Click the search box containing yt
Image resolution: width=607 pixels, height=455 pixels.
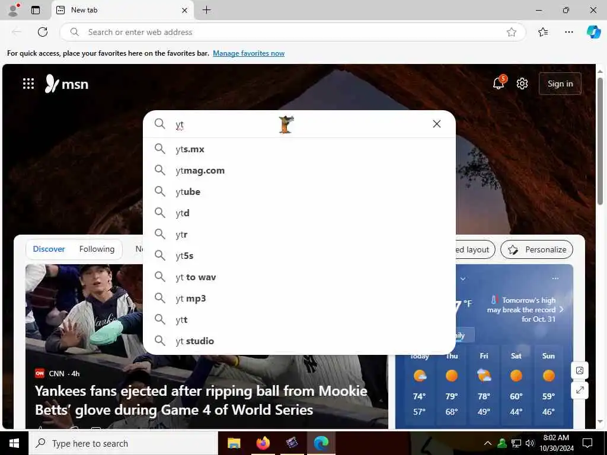[299, 124]
